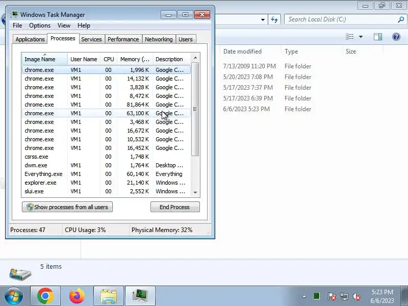
Task: Expand Explorer address bar history dropdown
Action: point(263,19)
